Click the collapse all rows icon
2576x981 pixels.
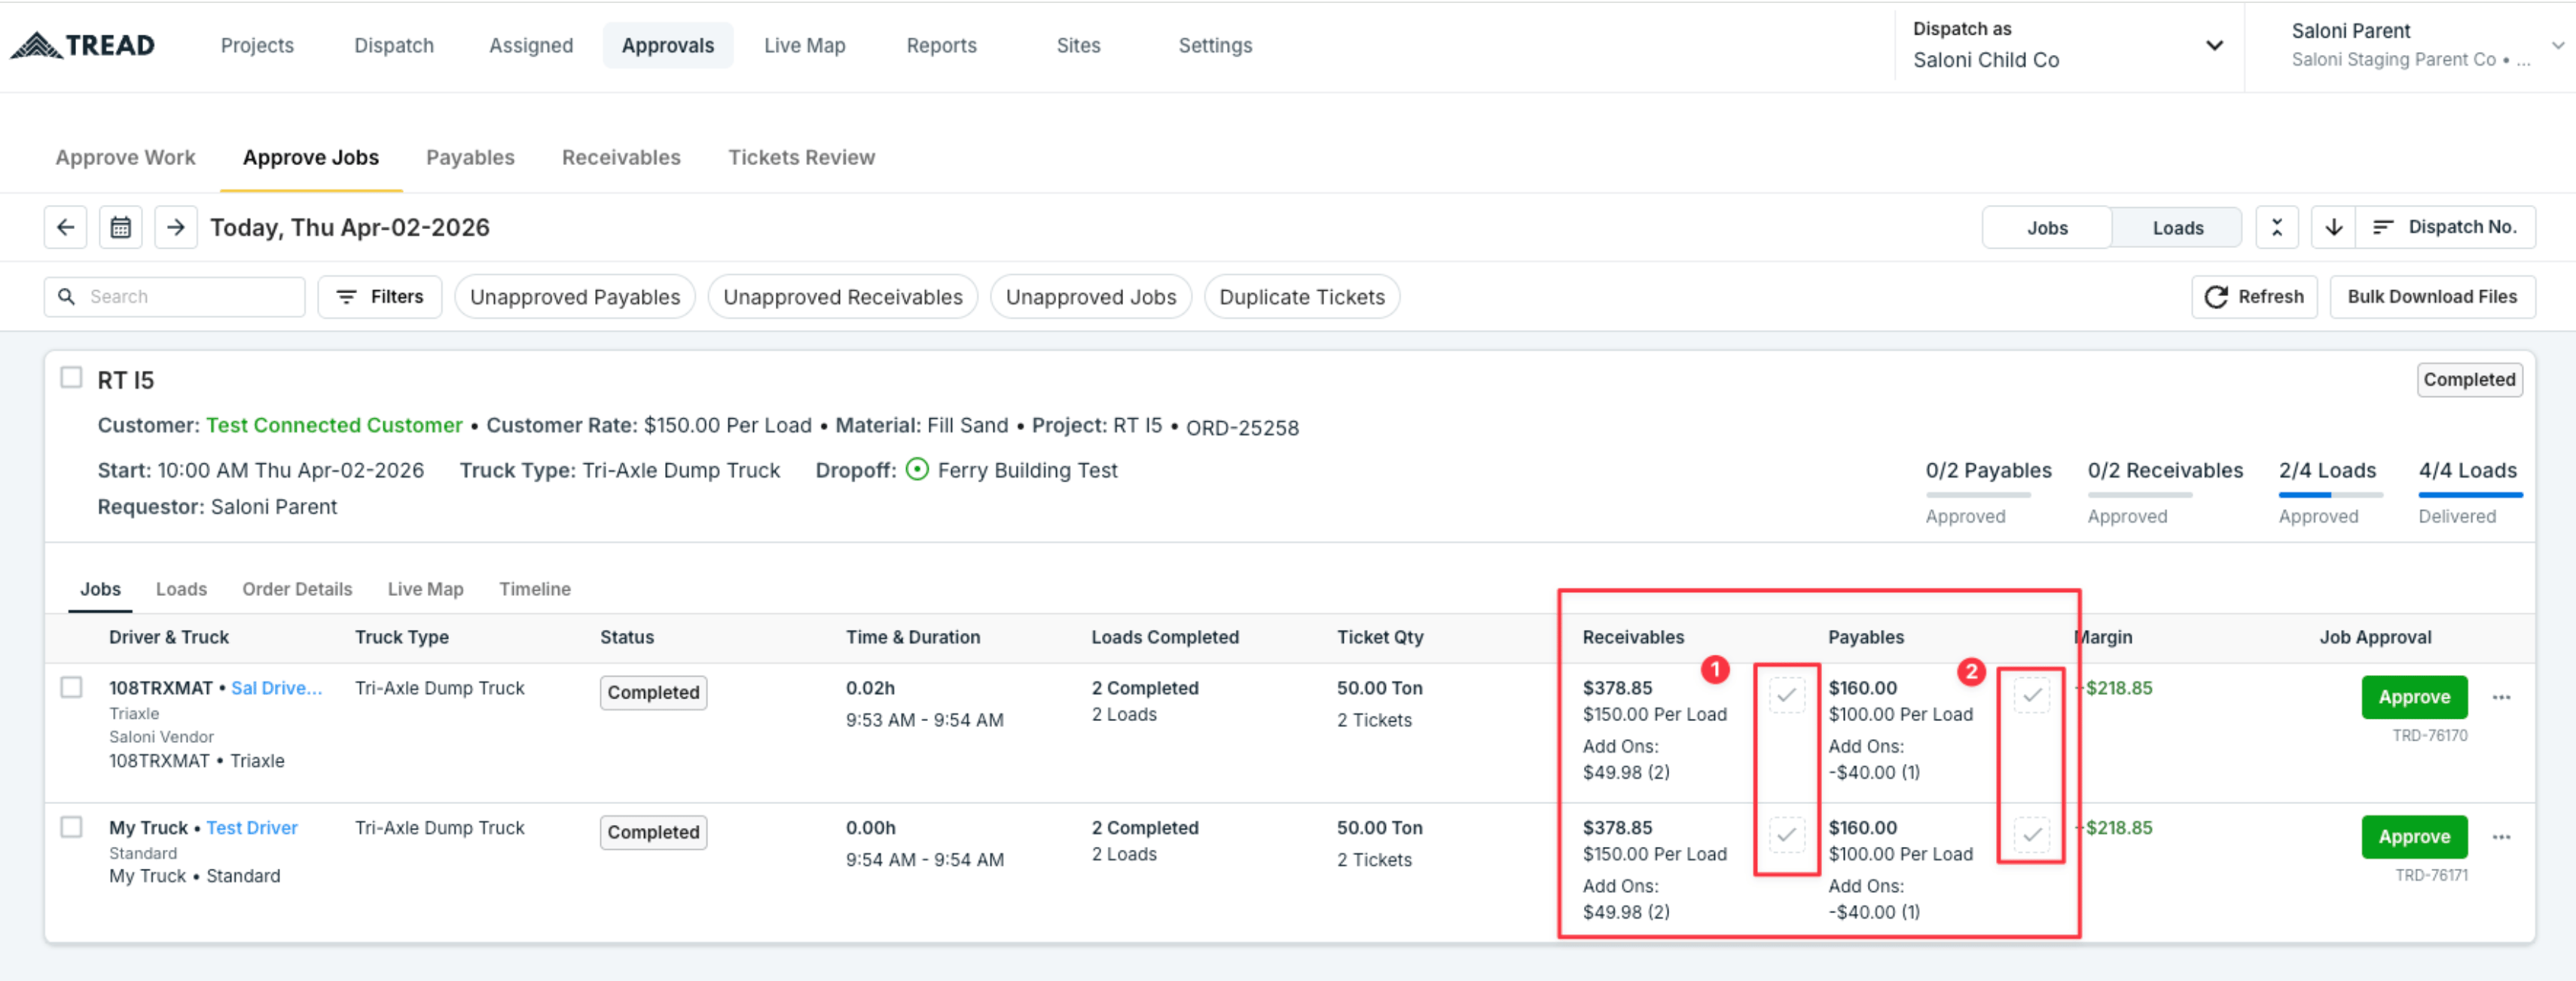tap(2277, 227)
